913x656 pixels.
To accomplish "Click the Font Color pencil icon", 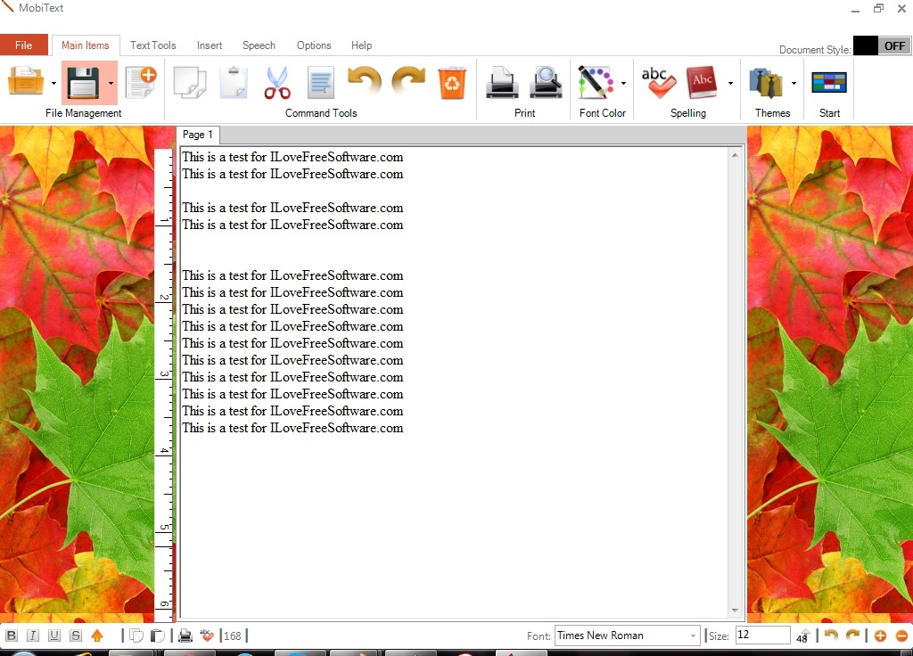I will [595, 83].
